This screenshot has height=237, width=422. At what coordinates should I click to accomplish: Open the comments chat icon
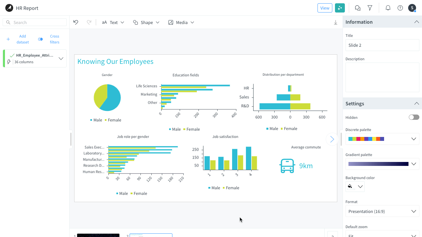[357, 8]
